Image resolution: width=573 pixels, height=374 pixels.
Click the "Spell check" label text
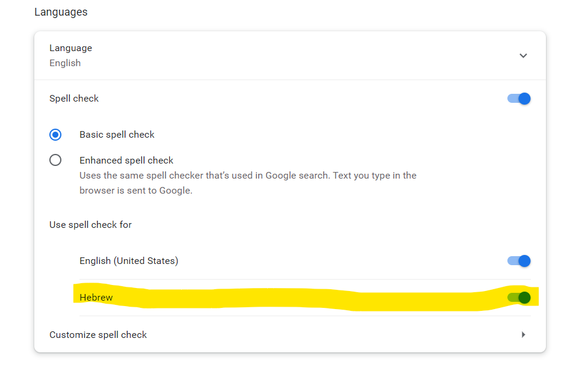(x=74, y=99)
